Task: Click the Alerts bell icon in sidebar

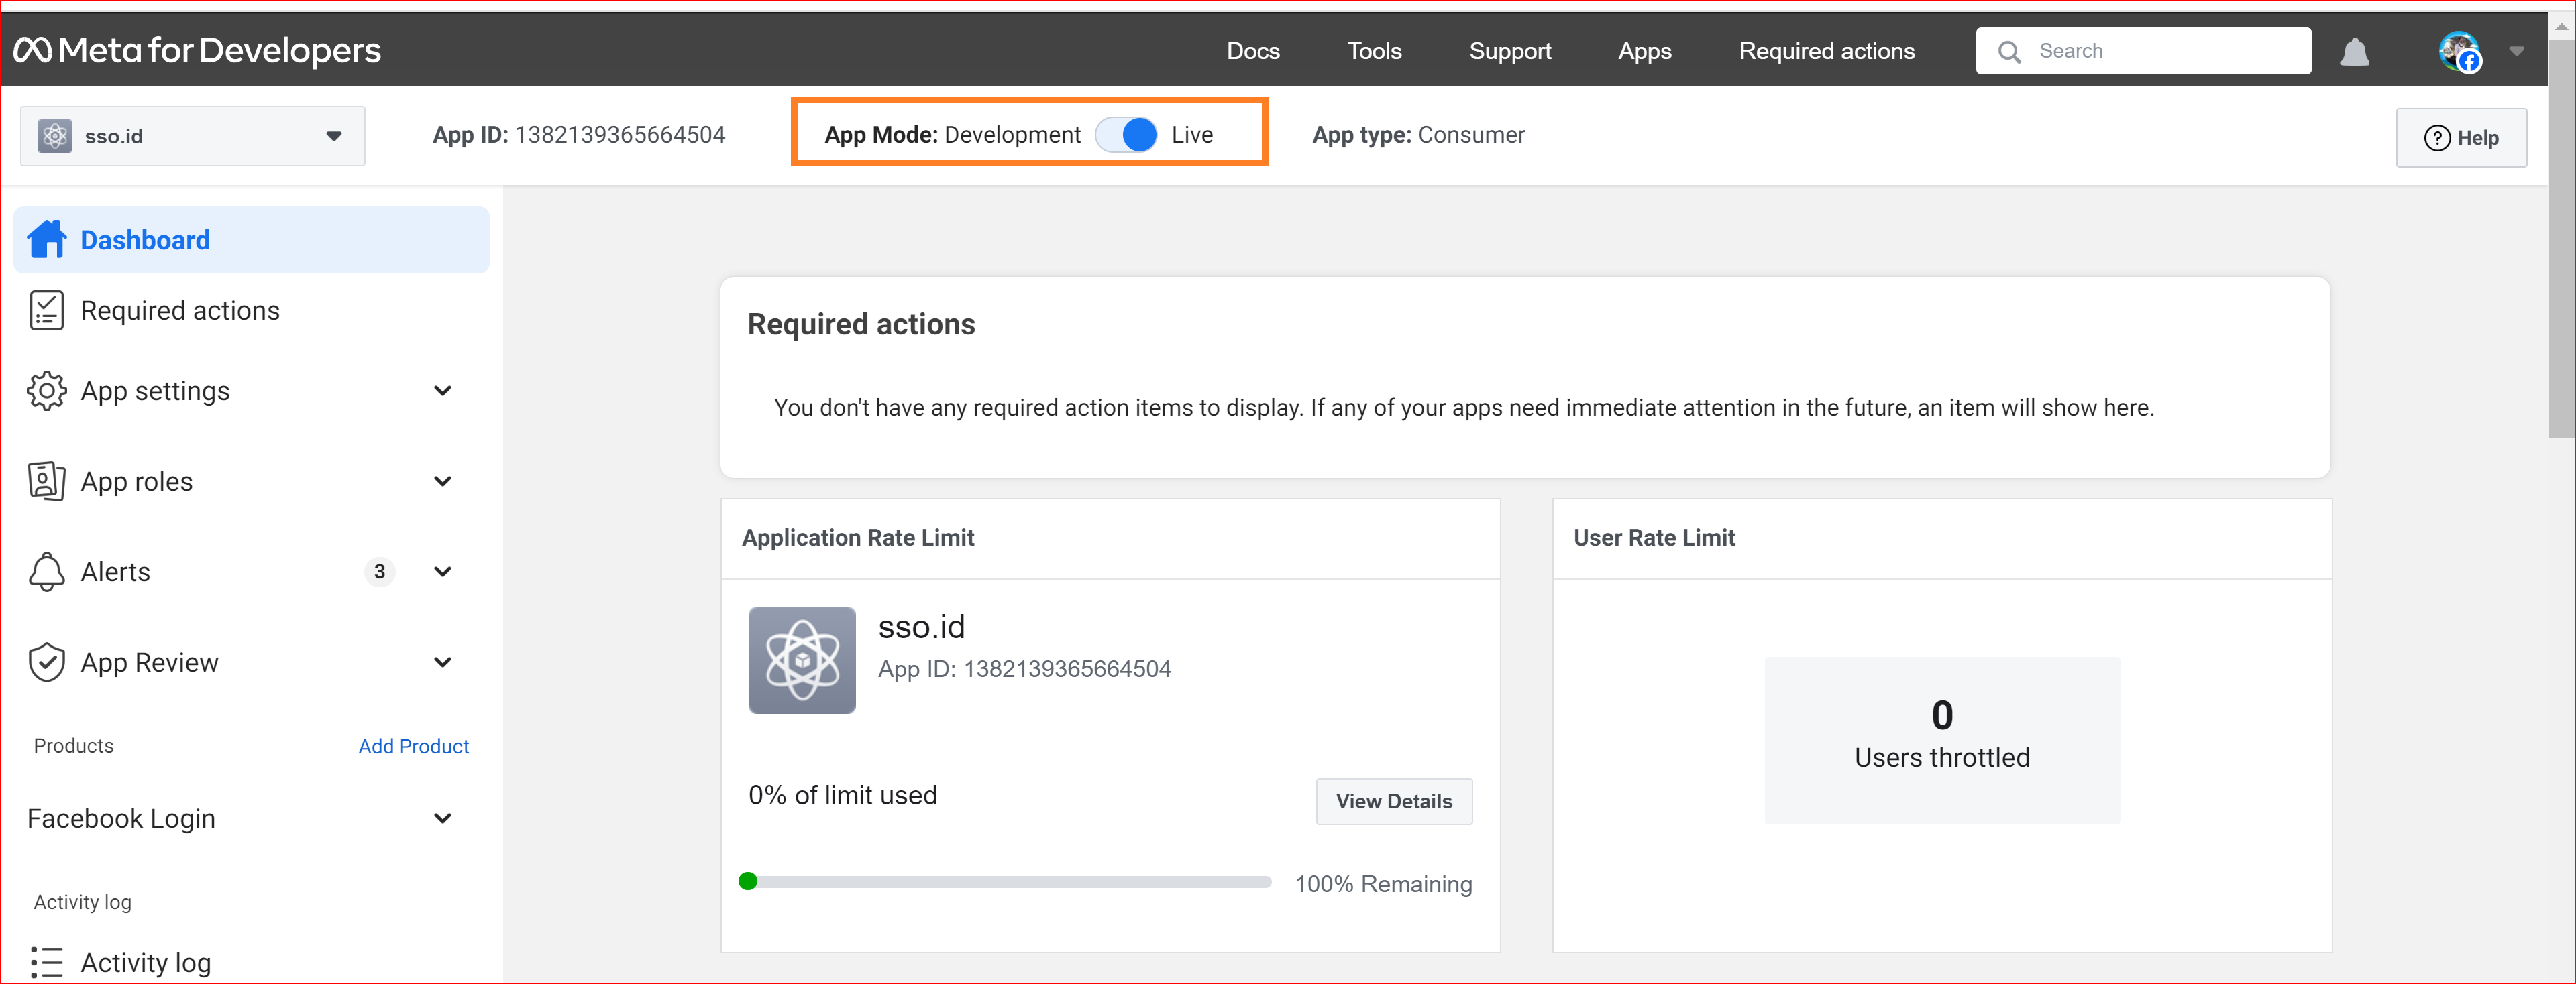Action: 46,571
